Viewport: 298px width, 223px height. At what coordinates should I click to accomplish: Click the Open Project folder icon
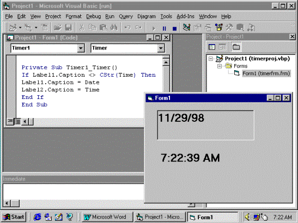pos(58,28)
